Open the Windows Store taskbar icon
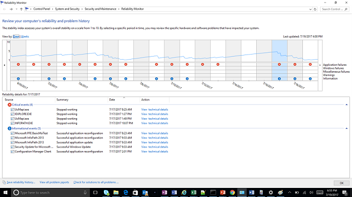 [135, 192]
